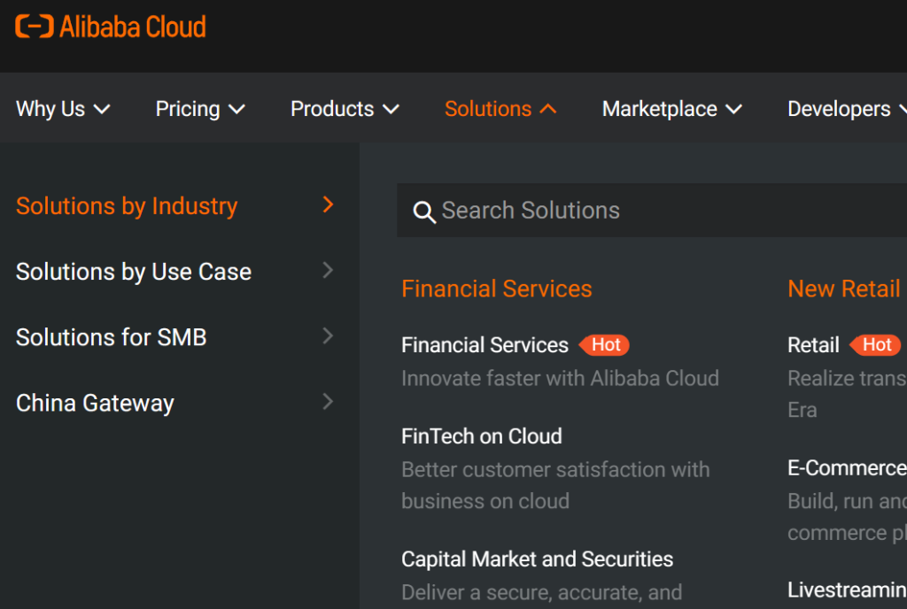Open the E-Commerce solution link
Viewport: 907px width, 609px height.
[847, 468]
